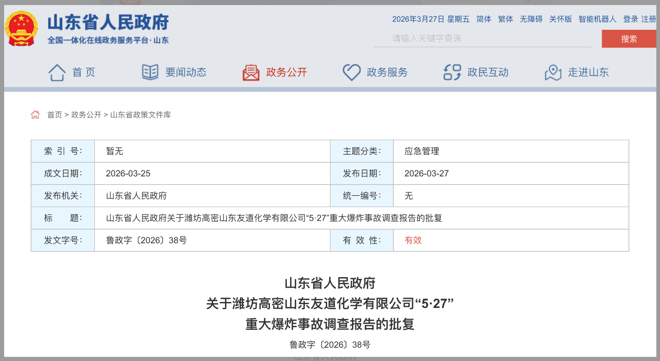Click the map pin icon for 走进山东
The image size is (660, 361).
(x=553, y=72)
